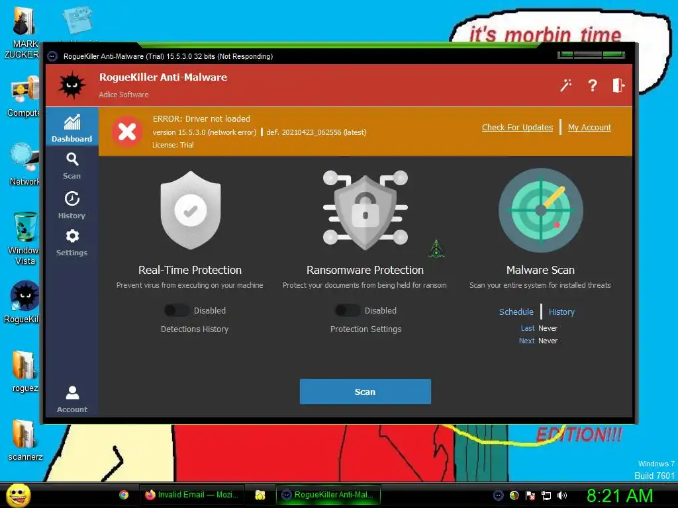Screen dimensions: 678x508
Task: Open Detections History link
Action: [195, 329]
